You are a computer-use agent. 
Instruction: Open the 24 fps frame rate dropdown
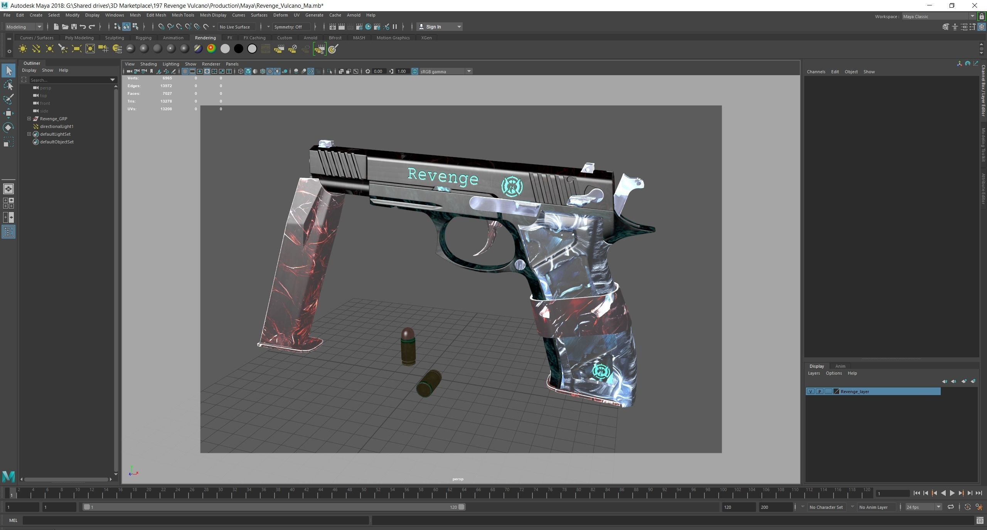pos(923,507)
